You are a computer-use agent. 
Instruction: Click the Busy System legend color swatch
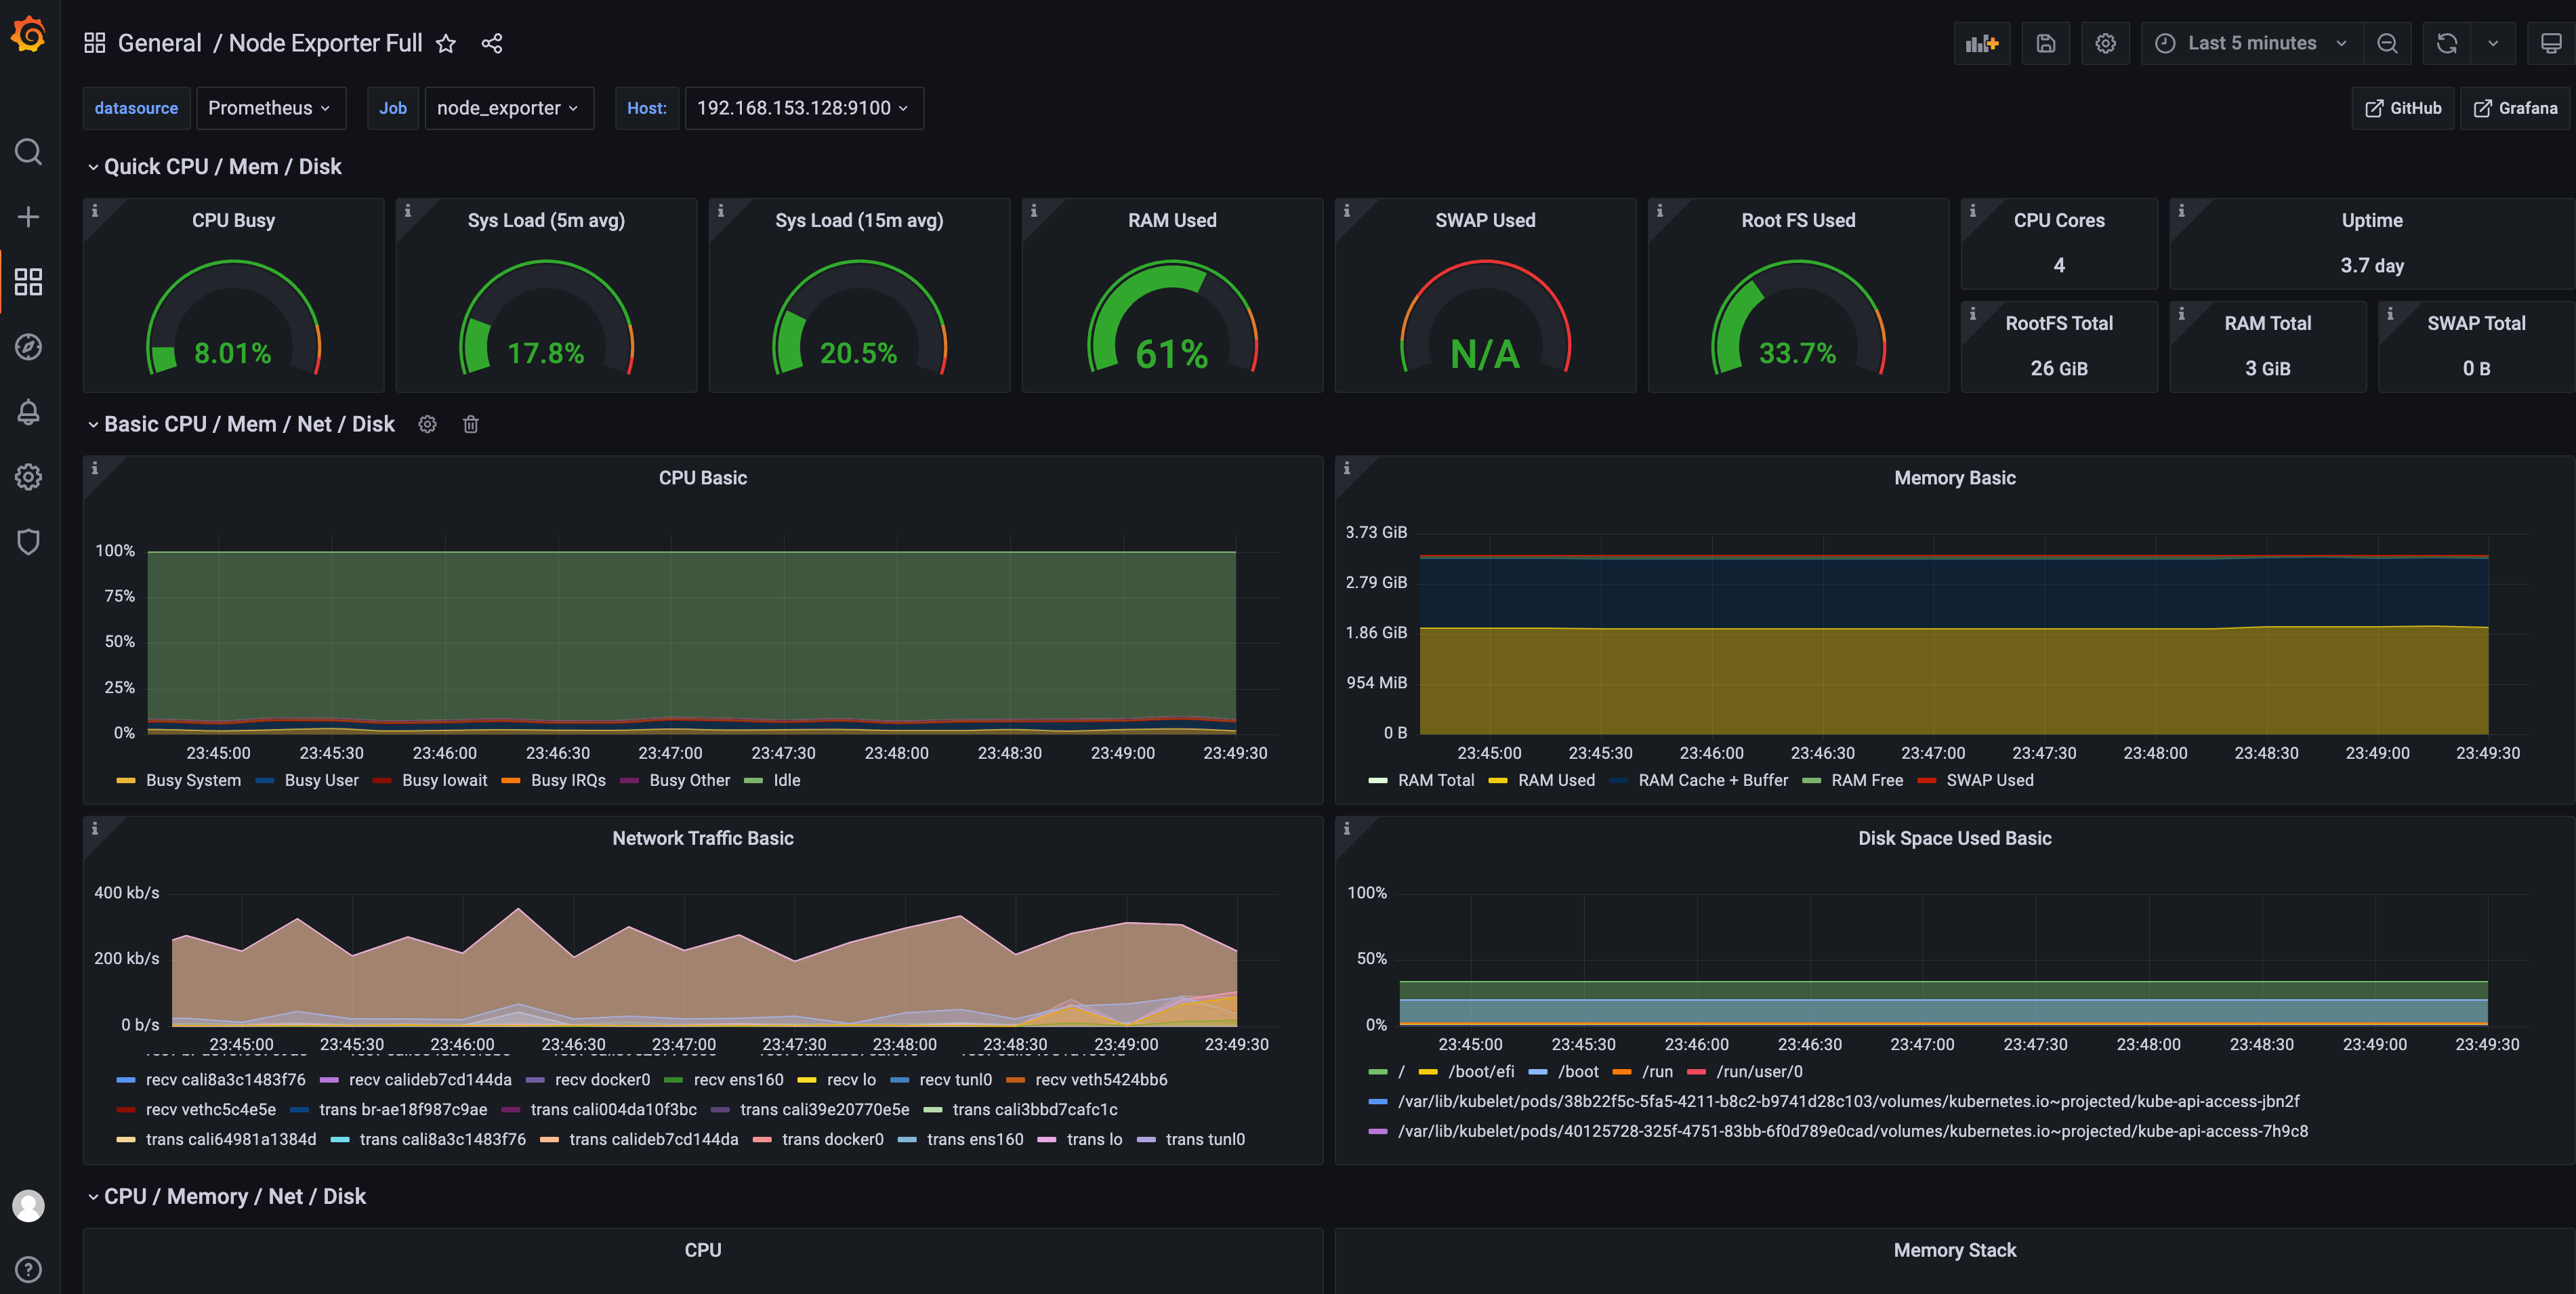126,780
